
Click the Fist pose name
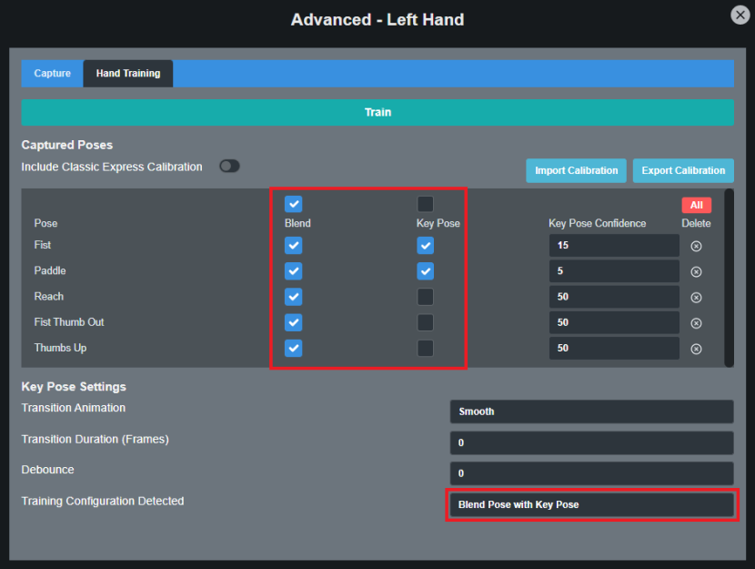click(43, 245)
